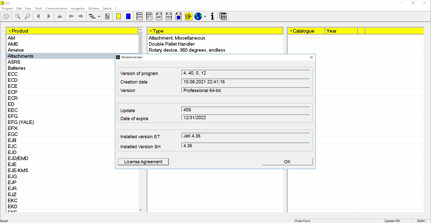
Task: Click the Version of program field
Action: point(246,73)
